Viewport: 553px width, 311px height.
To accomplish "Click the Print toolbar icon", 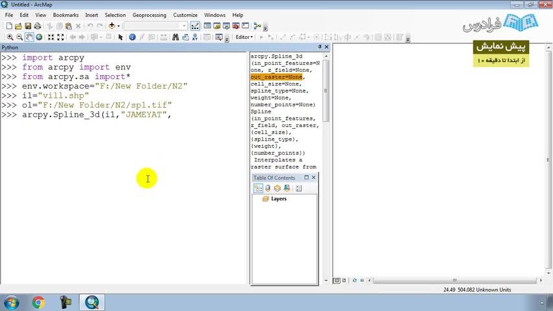I will tap(38, 26).
